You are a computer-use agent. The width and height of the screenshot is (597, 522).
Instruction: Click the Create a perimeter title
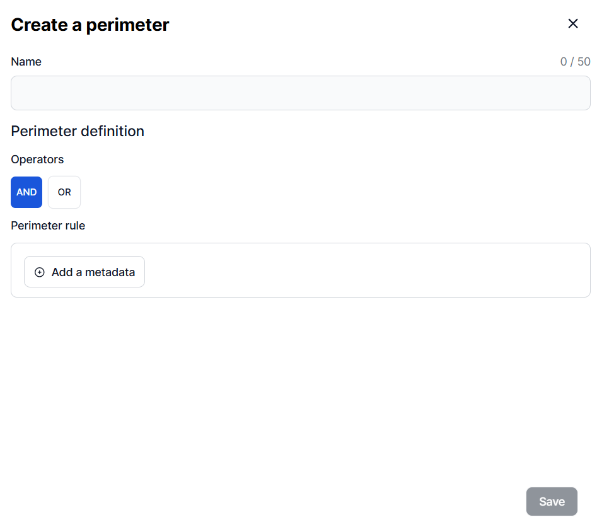click(x=90, y=25)
